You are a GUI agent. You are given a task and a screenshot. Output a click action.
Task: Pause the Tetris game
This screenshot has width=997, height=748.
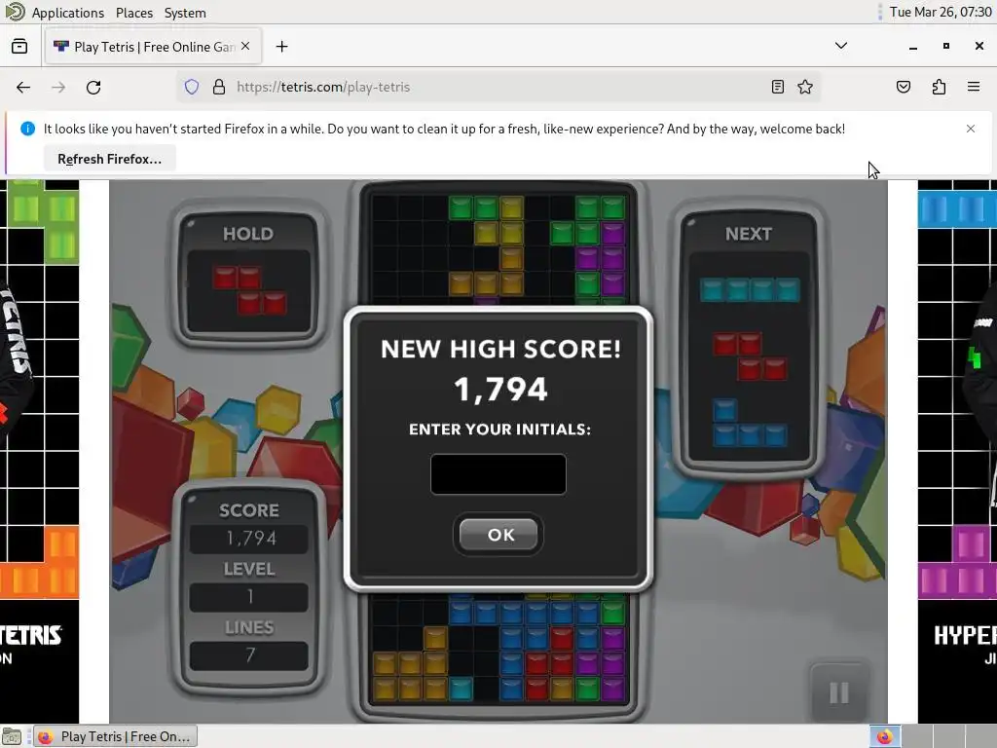(x=838, y=692)
